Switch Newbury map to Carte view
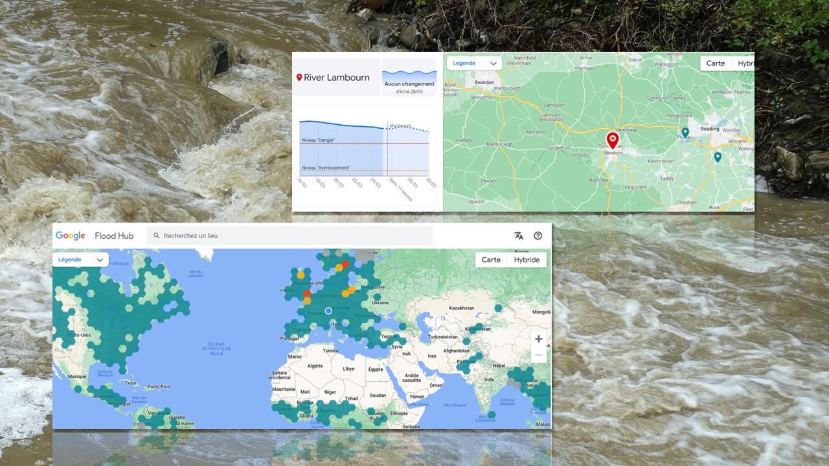The image size is (829, 466). (x=716, y=63)
